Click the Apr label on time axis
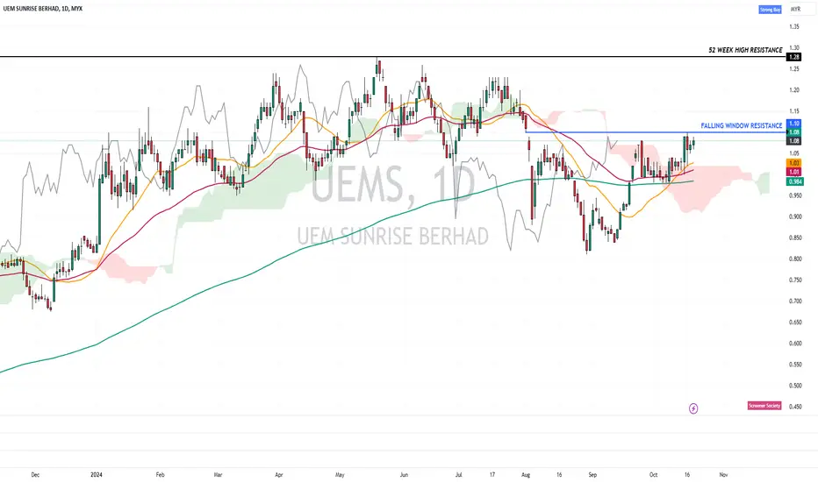 click(279, 475)
